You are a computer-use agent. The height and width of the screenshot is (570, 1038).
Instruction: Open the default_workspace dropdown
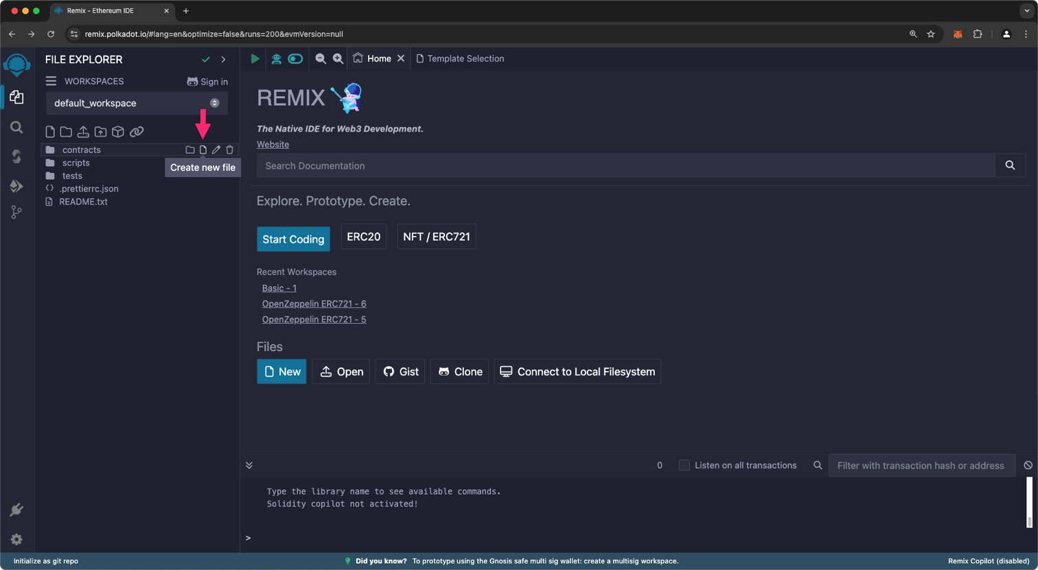pyautogui.click(x=137, y=103)
